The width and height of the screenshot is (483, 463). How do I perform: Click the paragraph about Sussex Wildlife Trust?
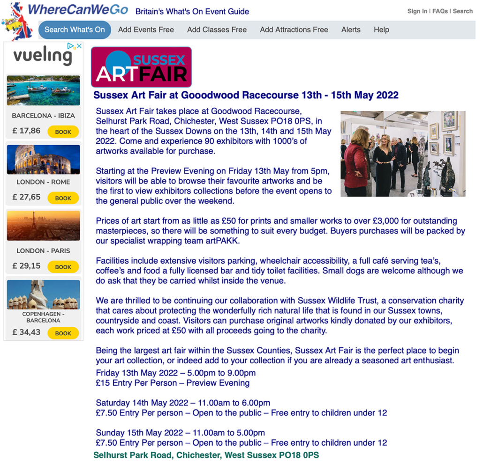(x=279, y=316)
